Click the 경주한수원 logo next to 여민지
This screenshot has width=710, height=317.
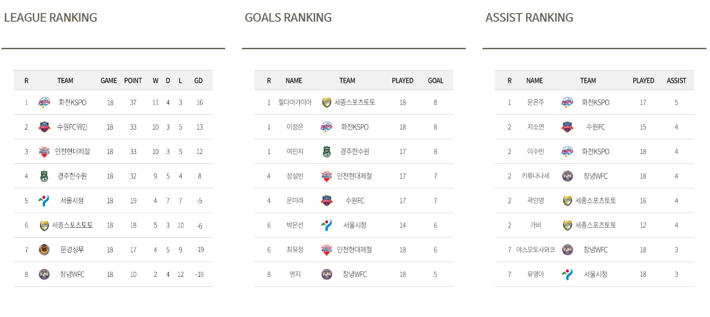(326, 152)
